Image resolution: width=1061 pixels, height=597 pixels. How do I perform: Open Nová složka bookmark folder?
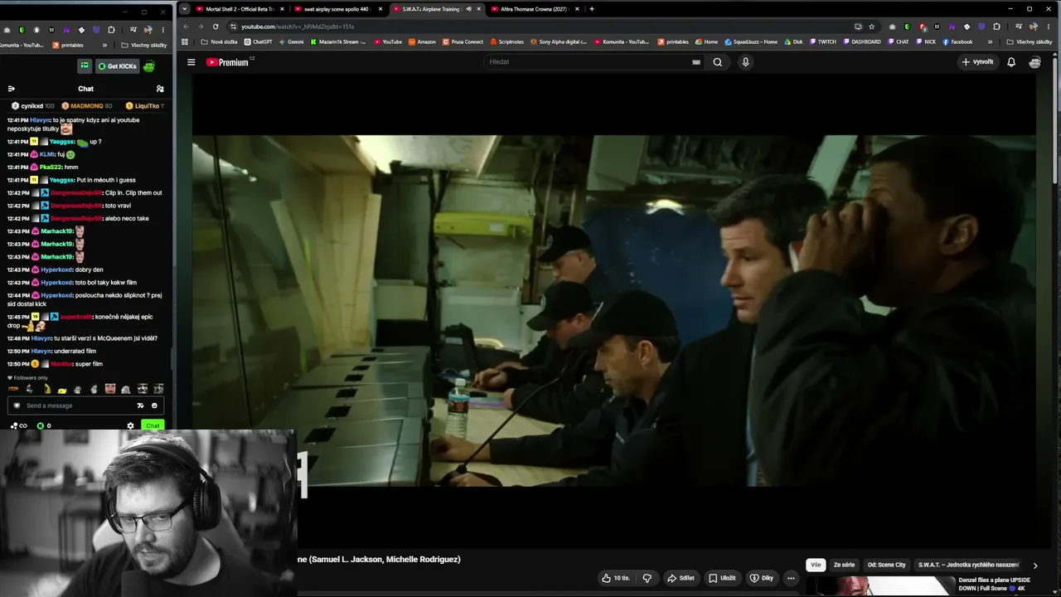(x=219, y=41)
